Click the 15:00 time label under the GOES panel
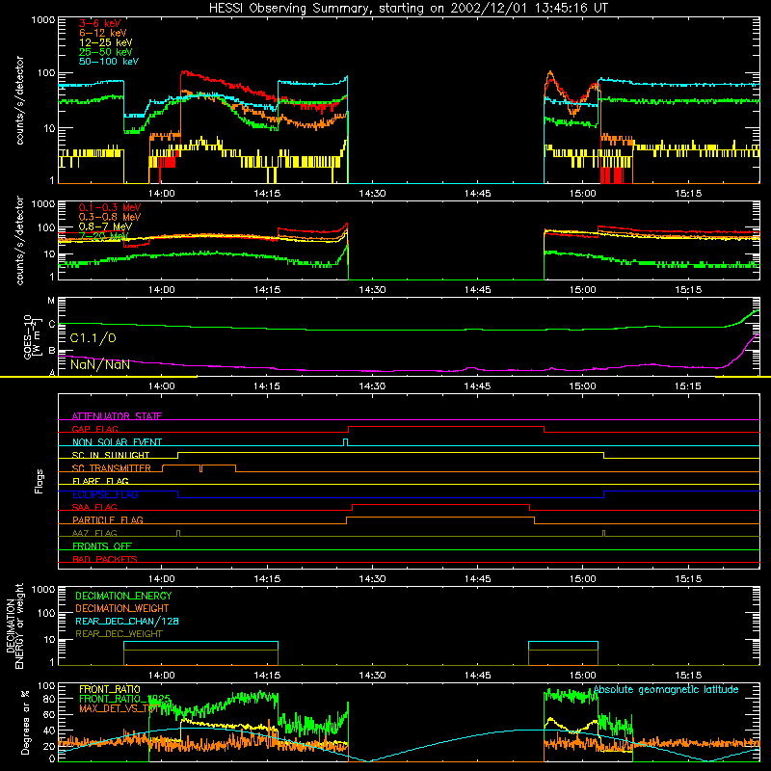This screenshot has width=771, height=771. tap(583, 386)
